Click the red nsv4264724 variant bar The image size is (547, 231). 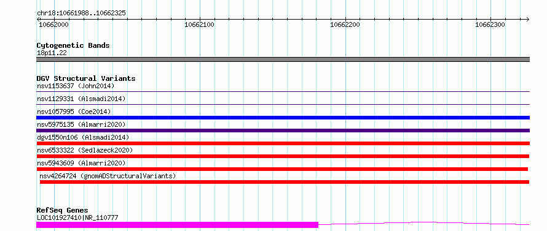click(x=285, y=182)
